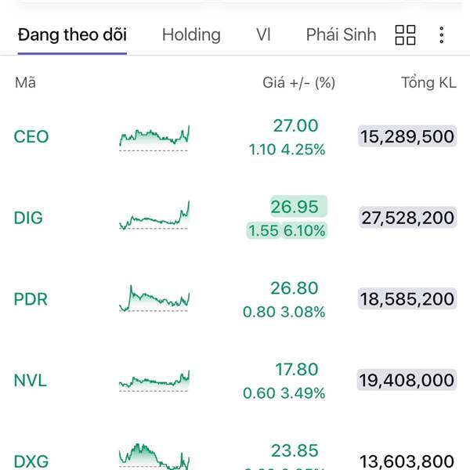470x470 pixels.
Task: Open the Phái Sinh tab
Action: pyautogui.click(x=341, y=34)
